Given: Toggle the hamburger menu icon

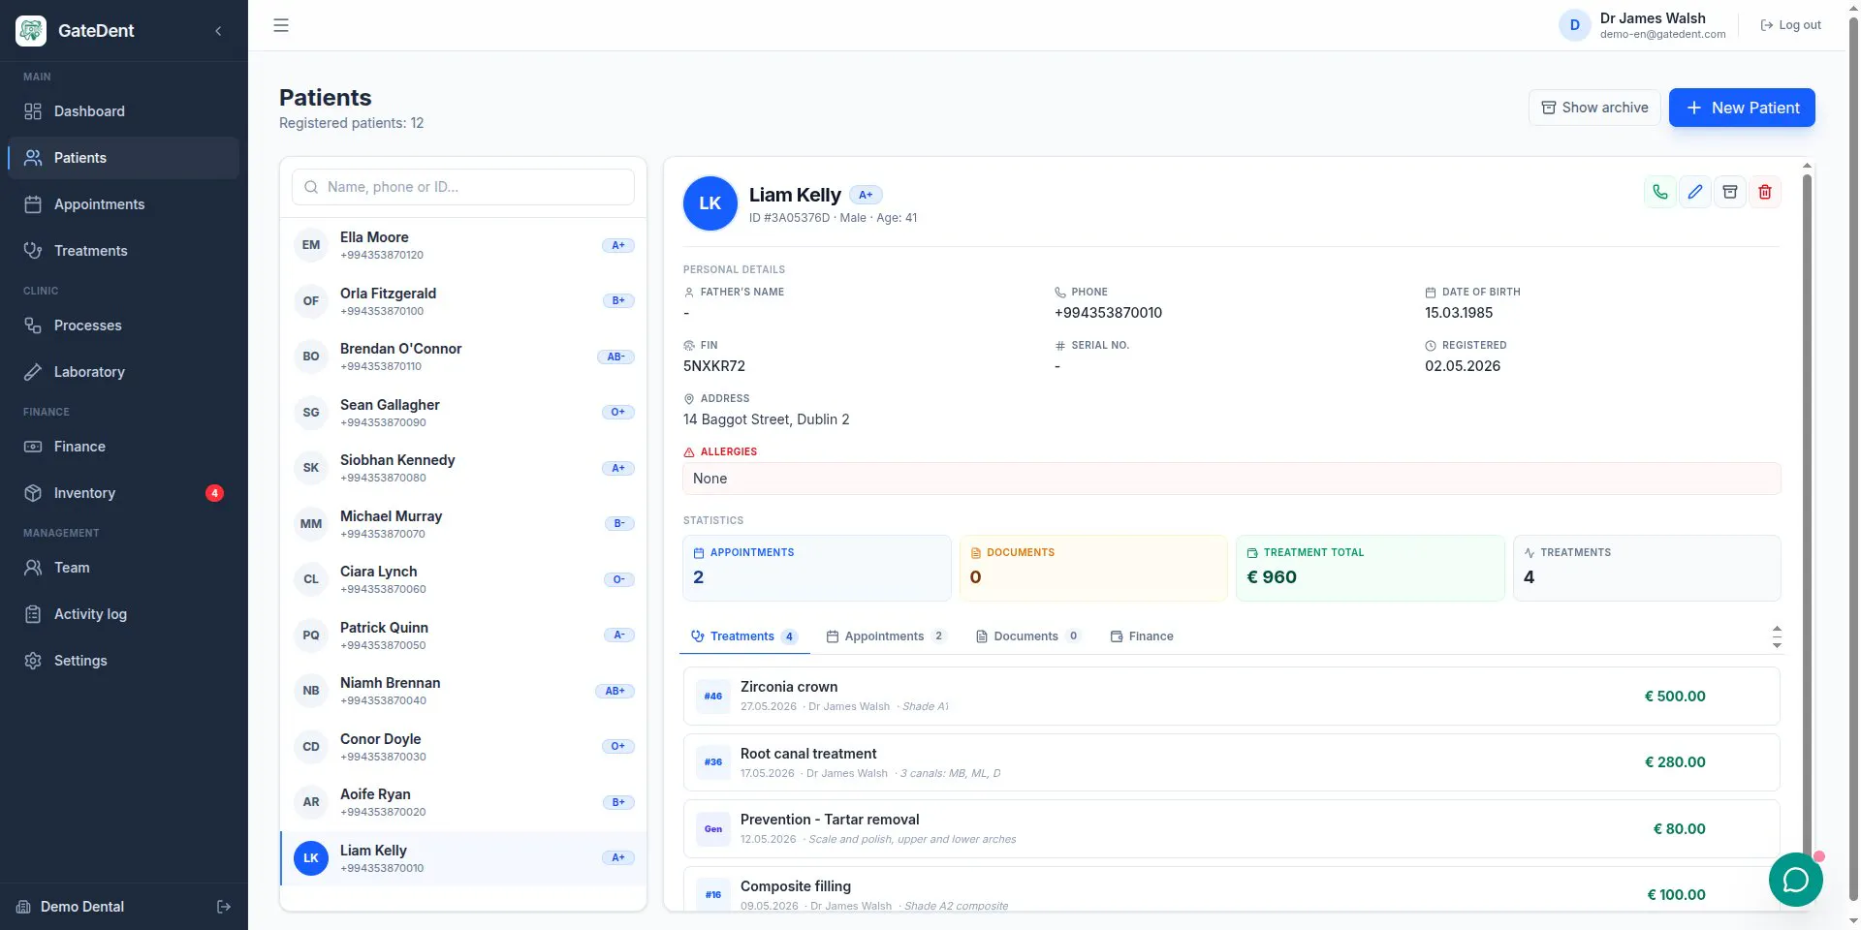Looking at the screenshot, I should 281,25.
